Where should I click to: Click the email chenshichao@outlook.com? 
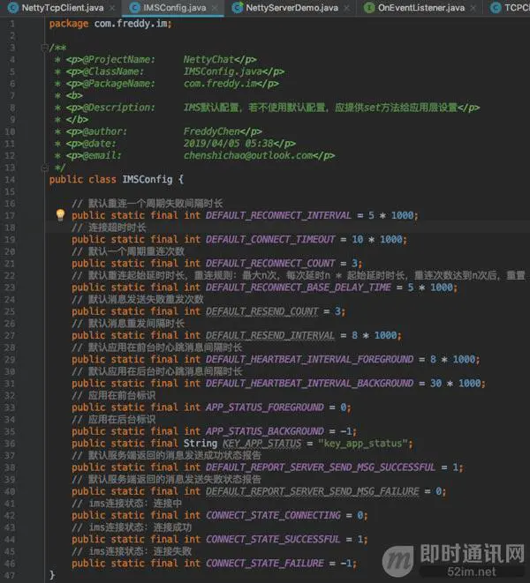tap(247, 155)
